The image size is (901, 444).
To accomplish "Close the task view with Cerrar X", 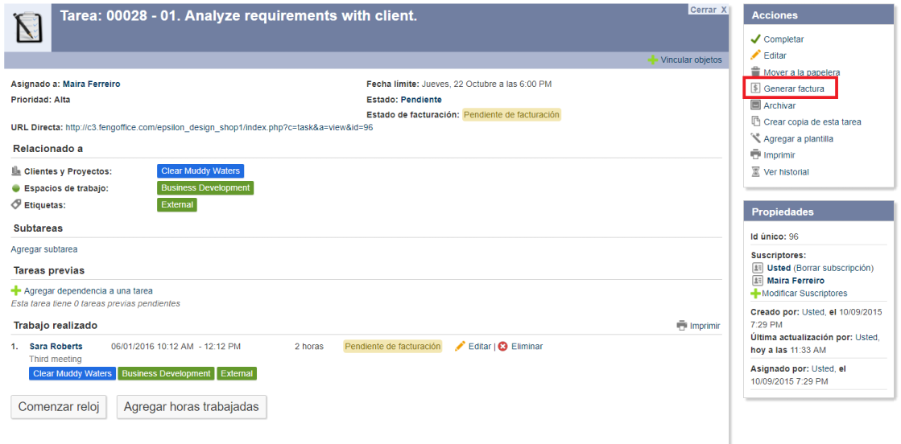I will pos(708,10).
